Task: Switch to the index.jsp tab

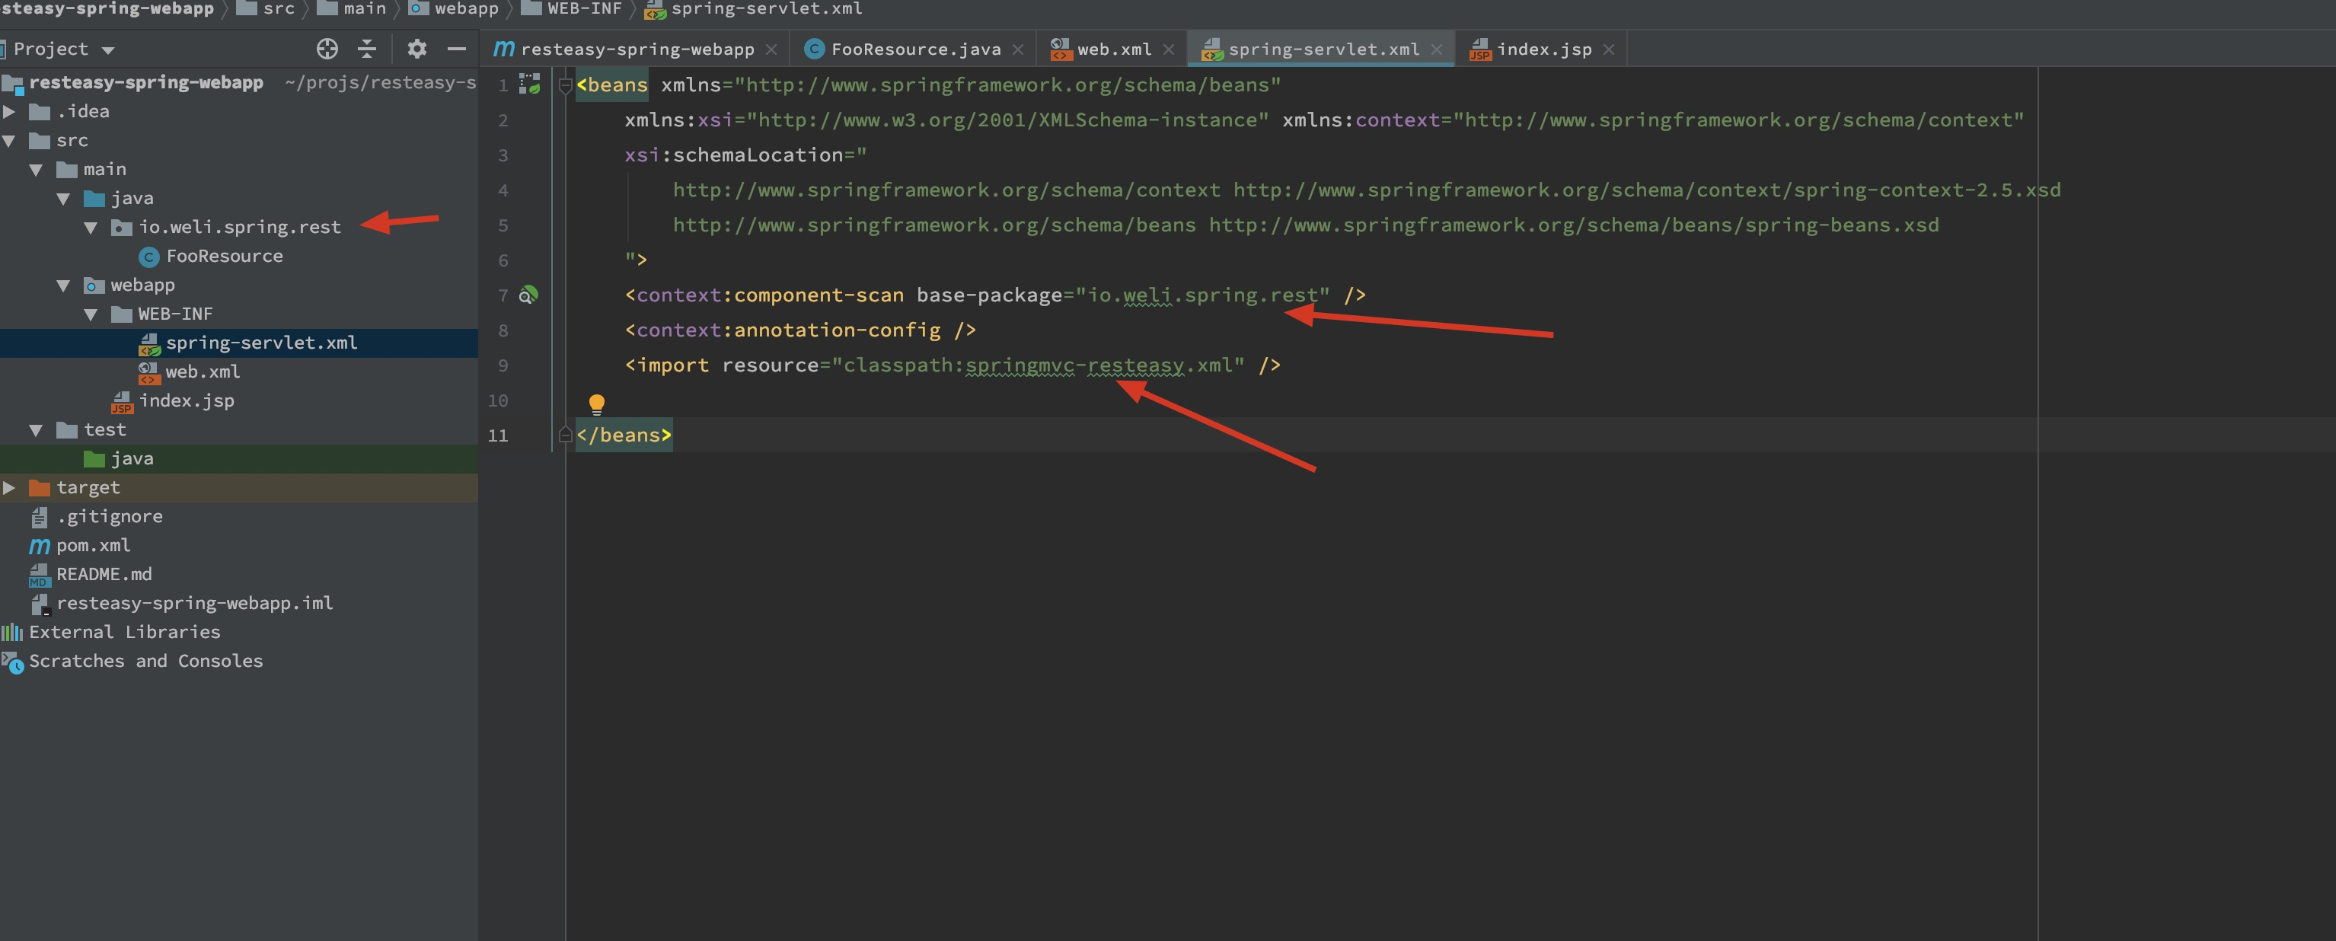Action: click(x=1543, y=49)
